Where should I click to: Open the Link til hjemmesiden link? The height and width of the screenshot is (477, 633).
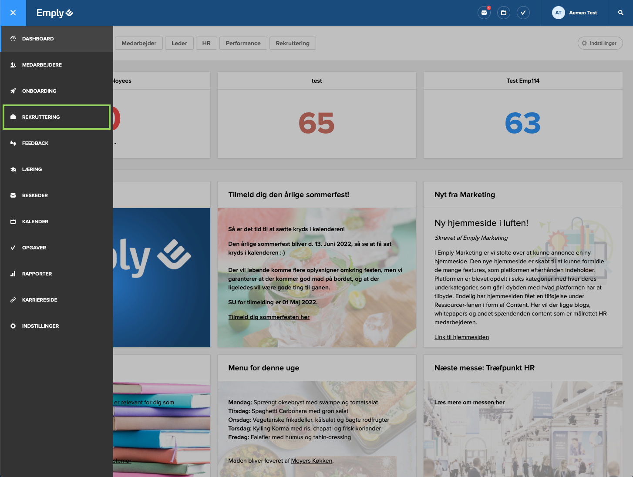(461, 337)
